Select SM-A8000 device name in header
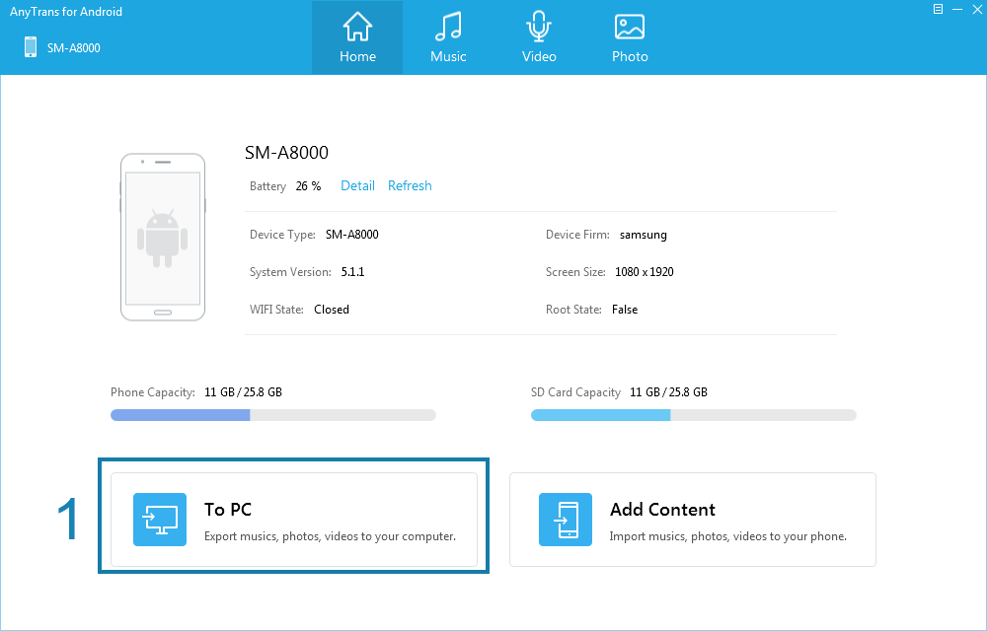 pos(74,47)
